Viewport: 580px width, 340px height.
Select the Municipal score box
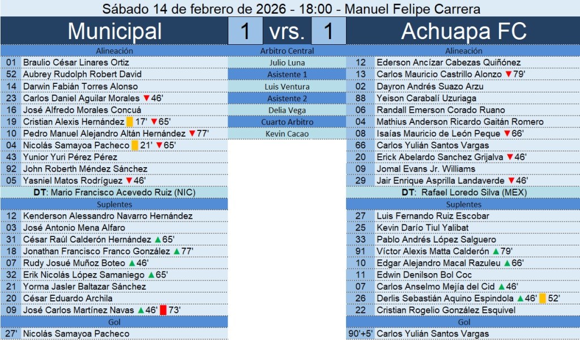pyautogui.click(x=245, y=31)
